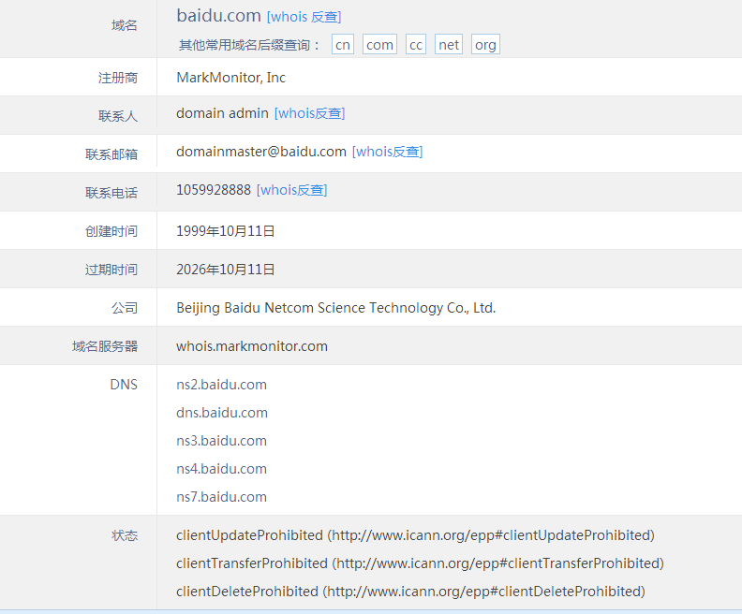Query the org domain suffix
The height and width of the screenshot is (614, 742).
485,44
